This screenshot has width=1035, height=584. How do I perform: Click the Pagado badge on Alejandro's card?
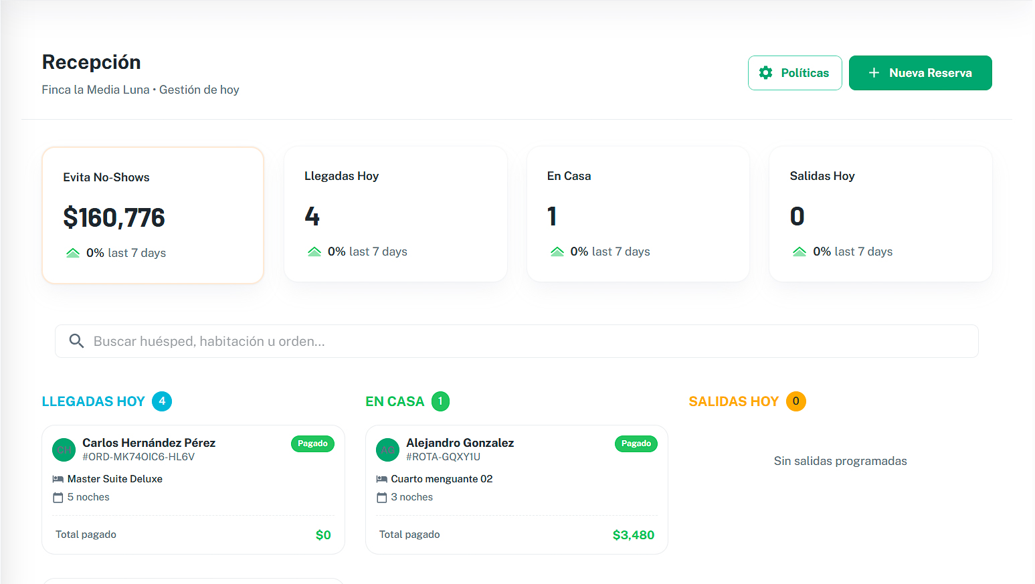click(636, 444)
